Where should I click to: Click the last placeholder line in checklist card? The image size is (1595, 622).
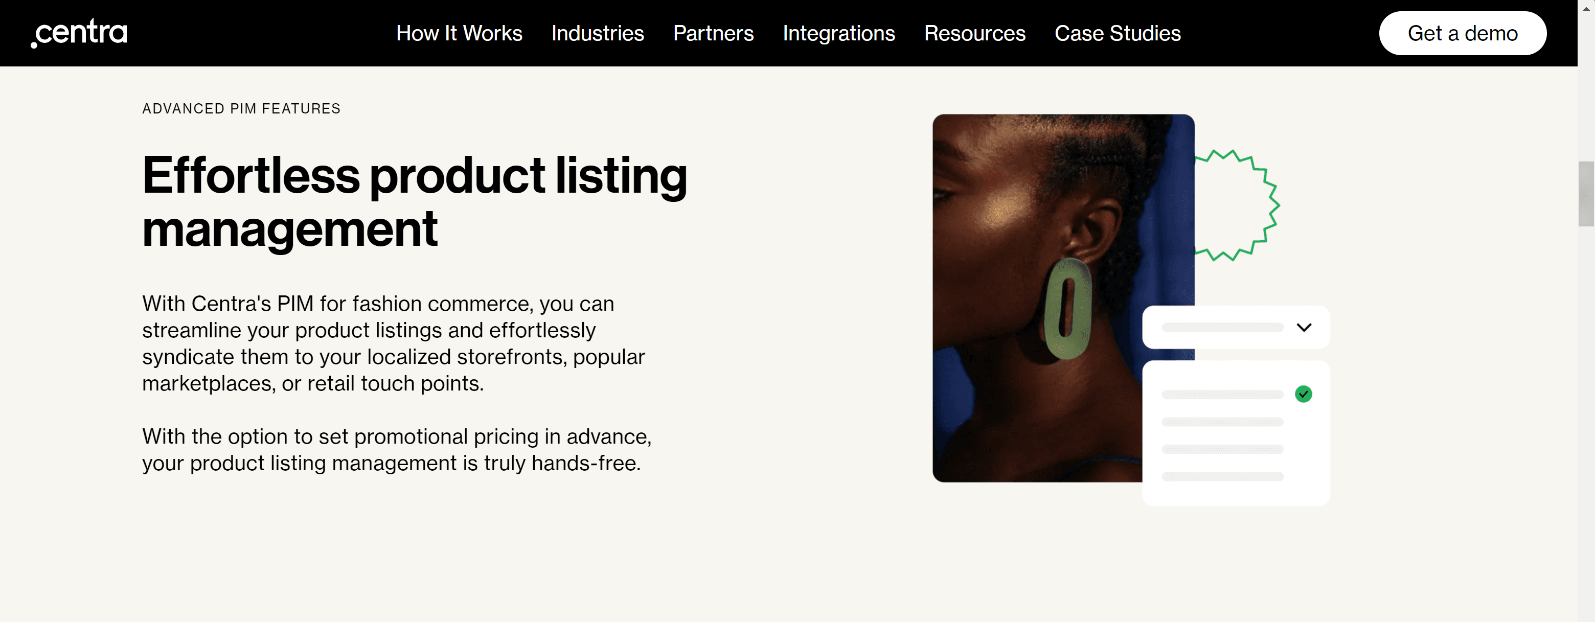pyautogui.click(x=1222, y=476)
